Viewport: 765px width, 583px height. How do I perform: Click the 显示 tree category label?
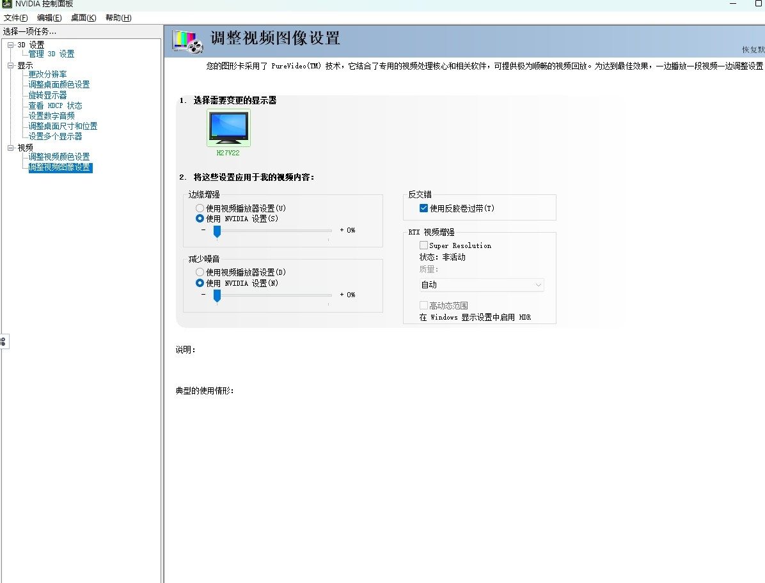coord(26,65)
